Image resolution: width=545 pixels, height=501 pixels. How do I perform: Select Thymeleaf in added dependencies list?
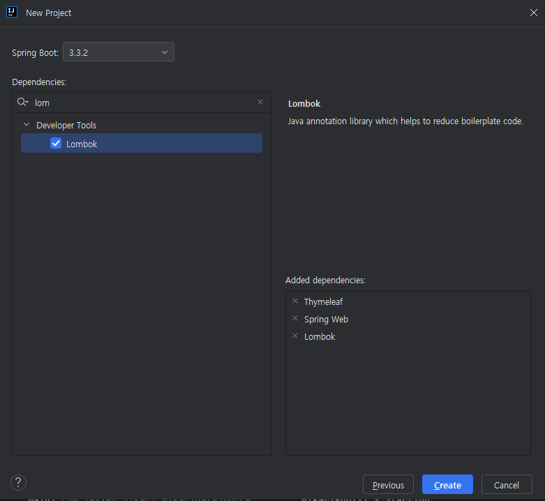coord(323,301)
